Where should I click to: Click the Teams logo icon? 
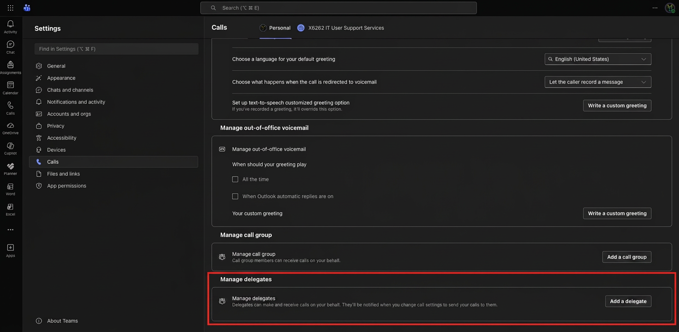coord(27,8)
